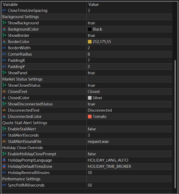Click the boolean icon beside ShowClosedStatus

(x=4, y=85)
